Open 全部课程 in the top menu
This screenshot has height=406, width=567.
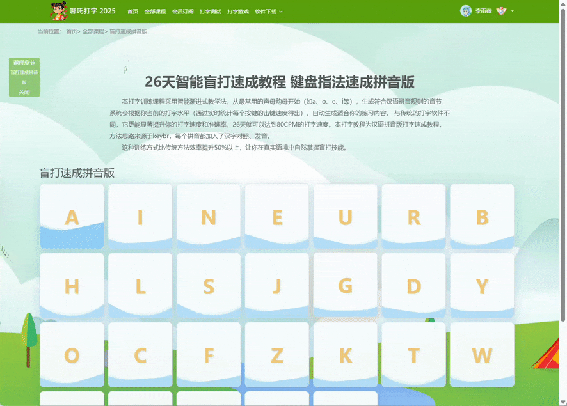154,12
